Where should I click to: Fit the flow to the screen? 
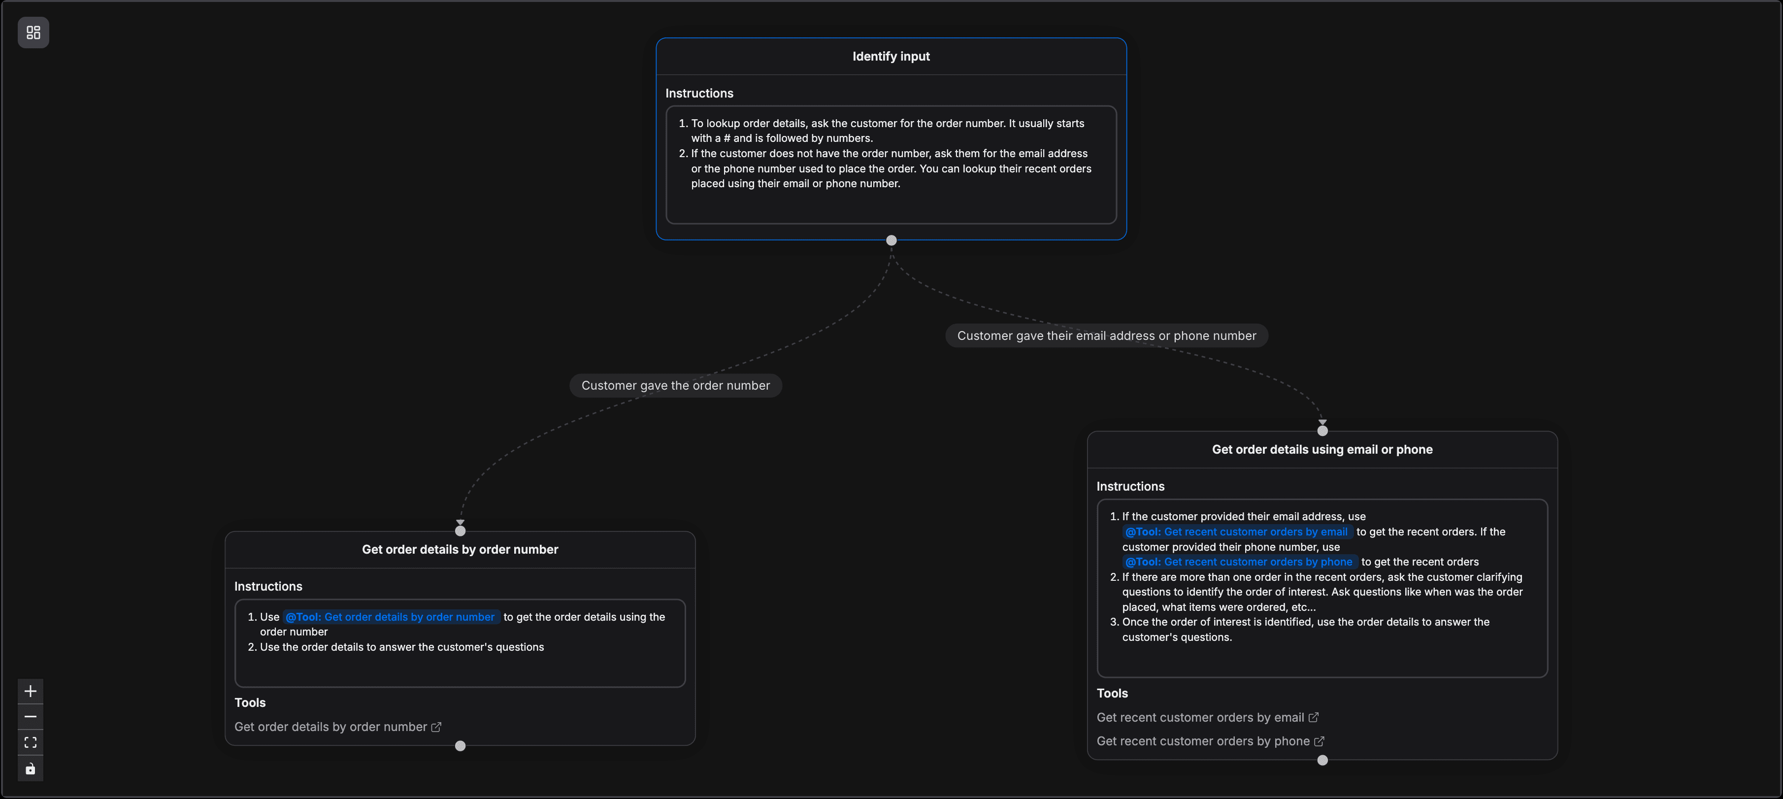[30, 741]
